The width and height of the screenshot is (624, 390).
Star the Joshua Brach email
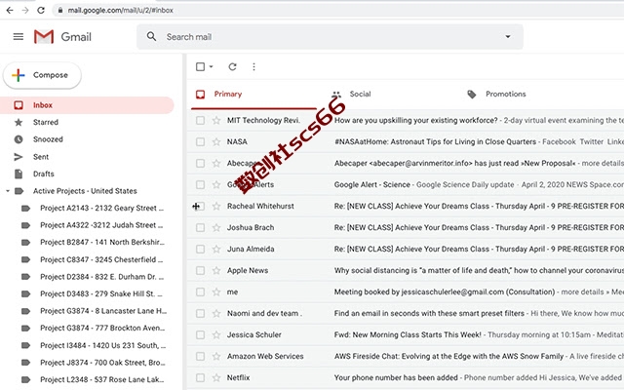[x=216, y=227]
